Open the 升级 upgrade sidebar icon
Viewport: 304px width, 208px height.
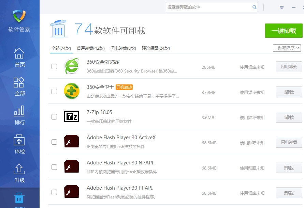point(19,169)
